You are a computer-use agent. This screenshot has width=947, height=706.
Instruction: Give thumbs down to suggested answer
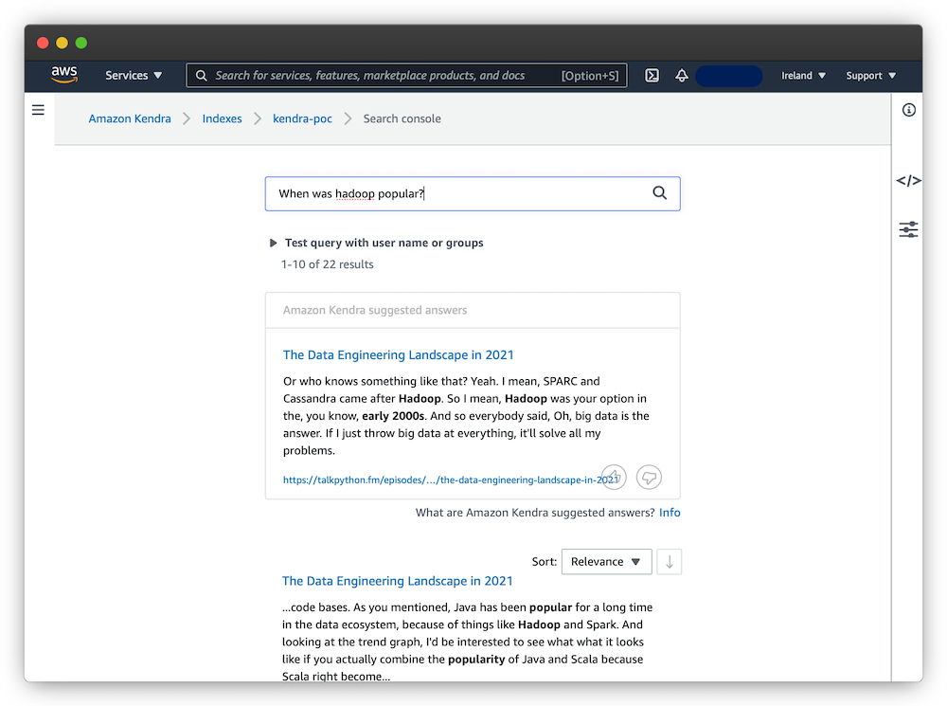coord(650,477)
